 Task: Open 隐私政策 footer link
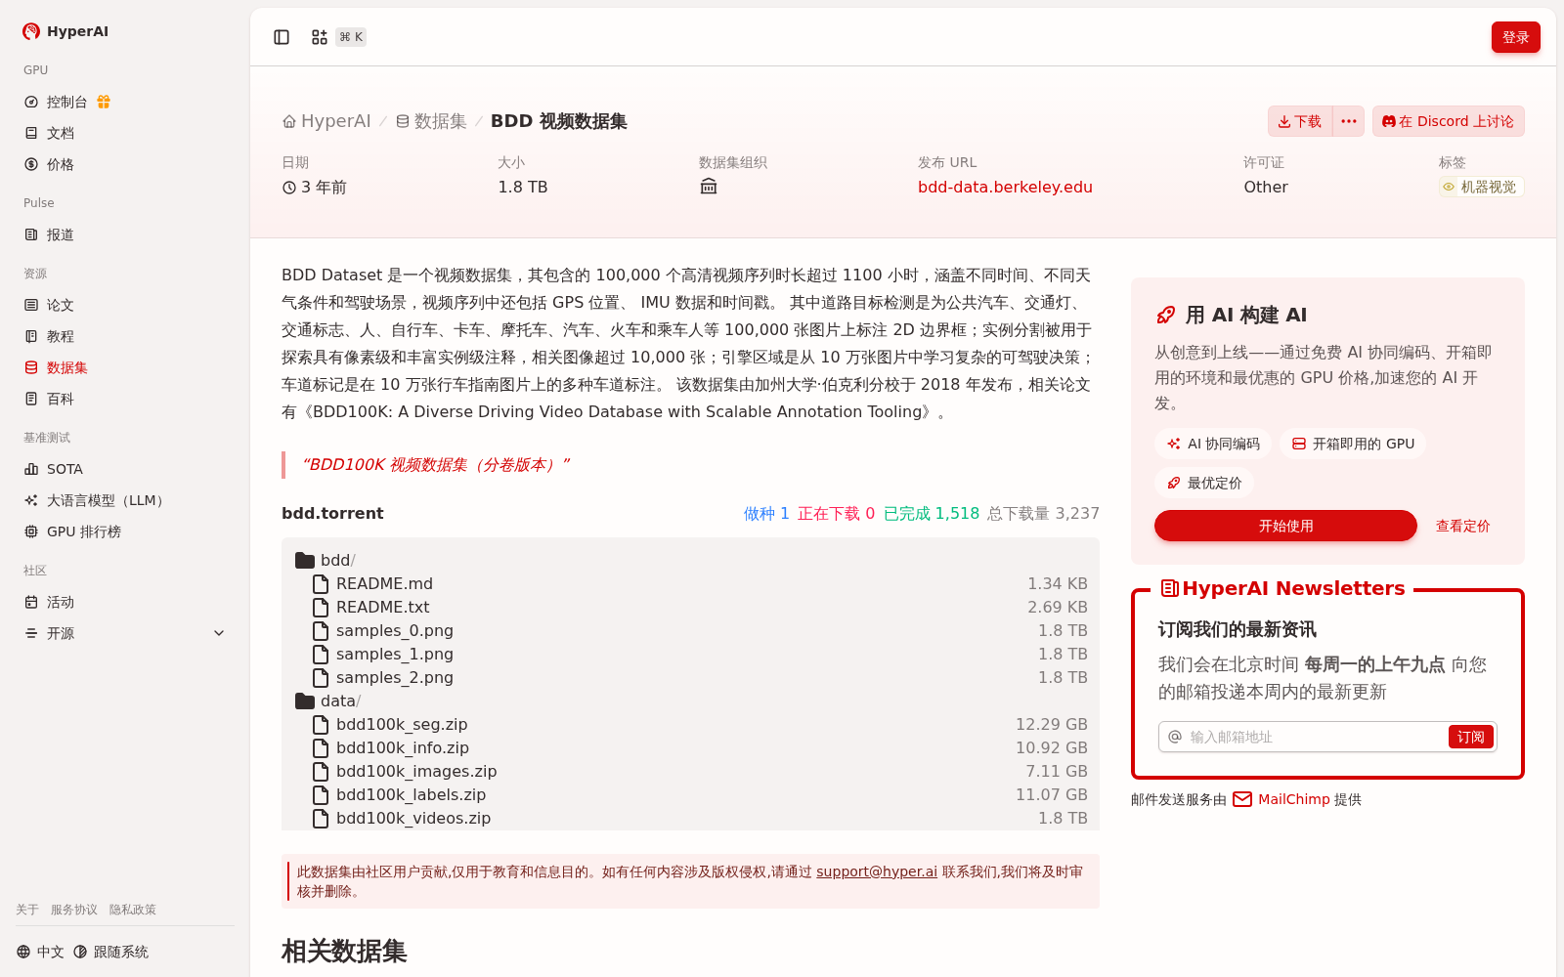point(133,910)
